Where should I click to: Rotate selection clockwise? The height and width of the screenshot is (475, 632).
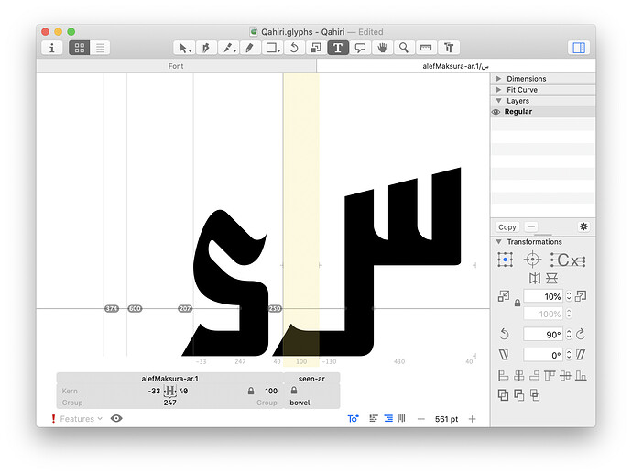click(581, 334)
